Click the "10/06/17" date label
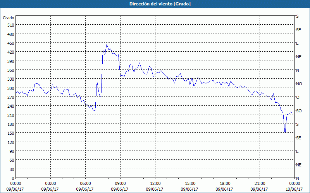The height and width of the screenshot is (193, 310). pyautogui.click(x=294, y=189)
